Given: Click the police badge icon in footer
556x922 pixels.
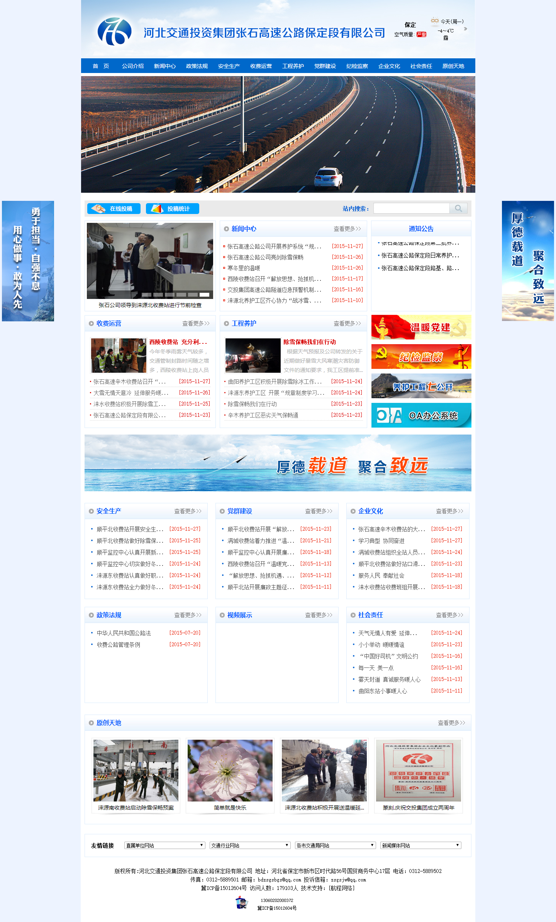Looking at the screenshot, I should click(x=242, y=903).
